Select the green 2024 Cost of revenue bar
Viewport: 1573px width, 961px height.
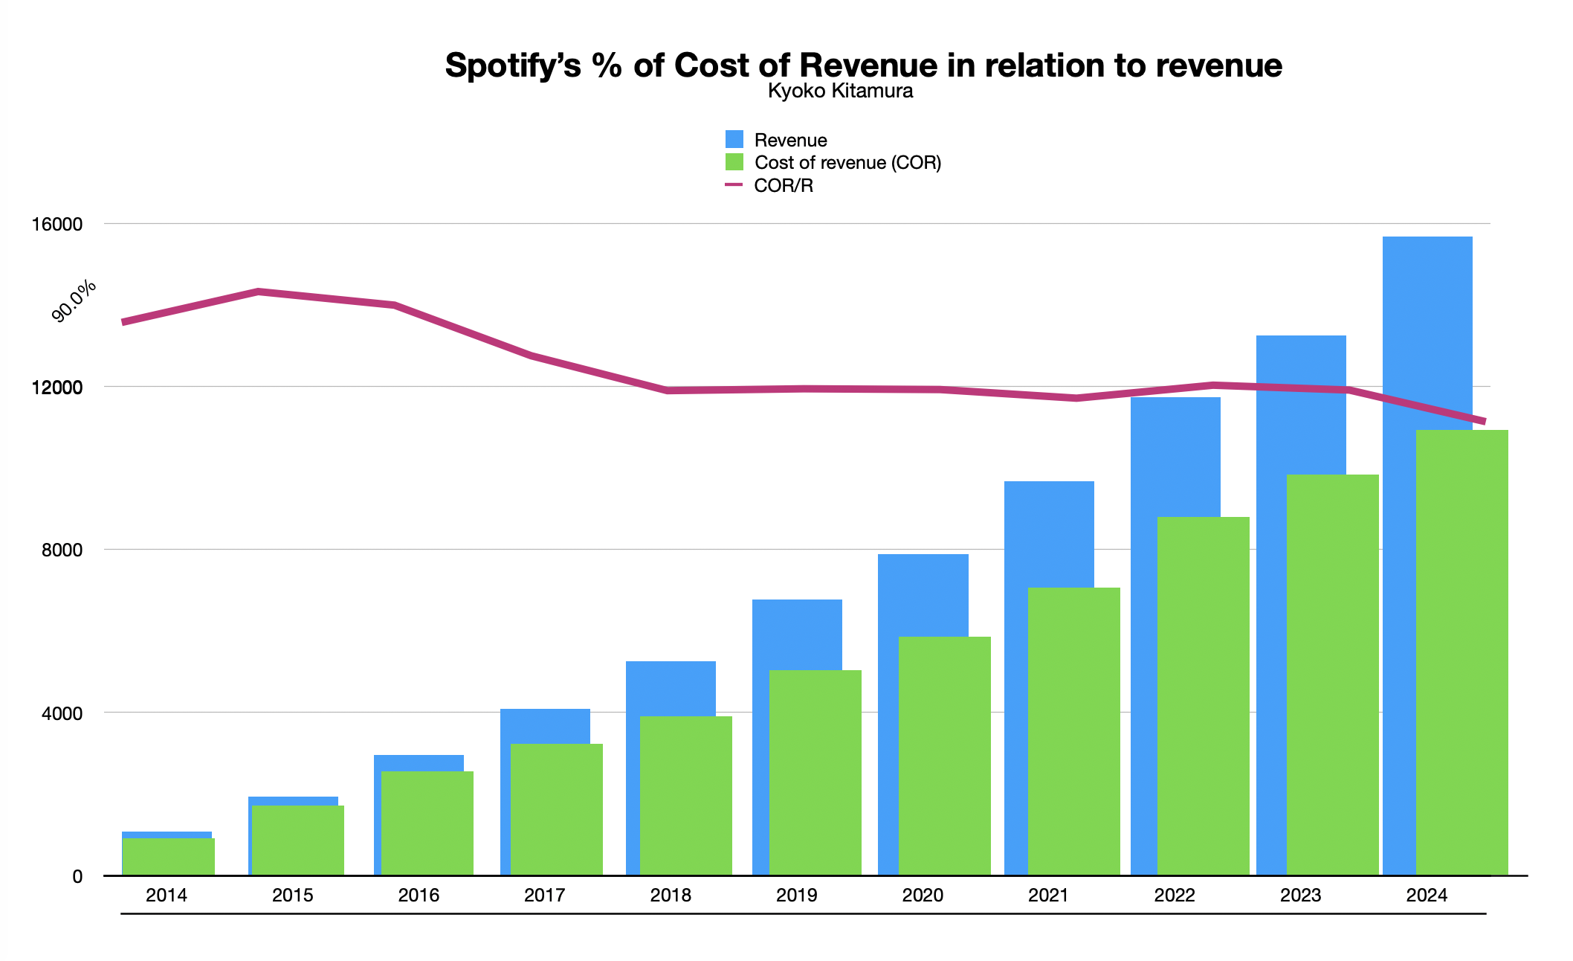(1462, 652)
